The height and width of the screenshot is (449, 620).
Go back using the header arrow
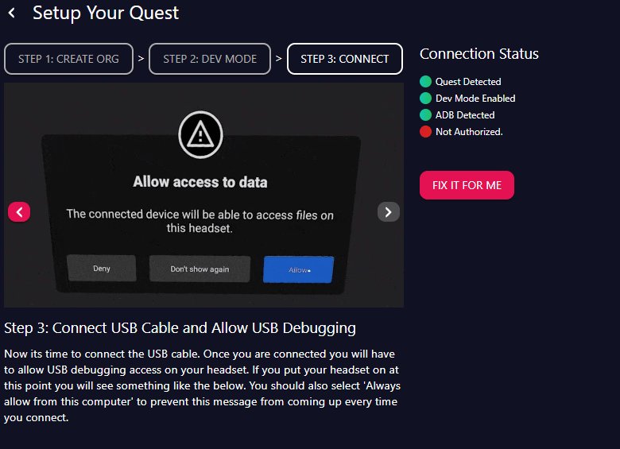click(12, 13)
